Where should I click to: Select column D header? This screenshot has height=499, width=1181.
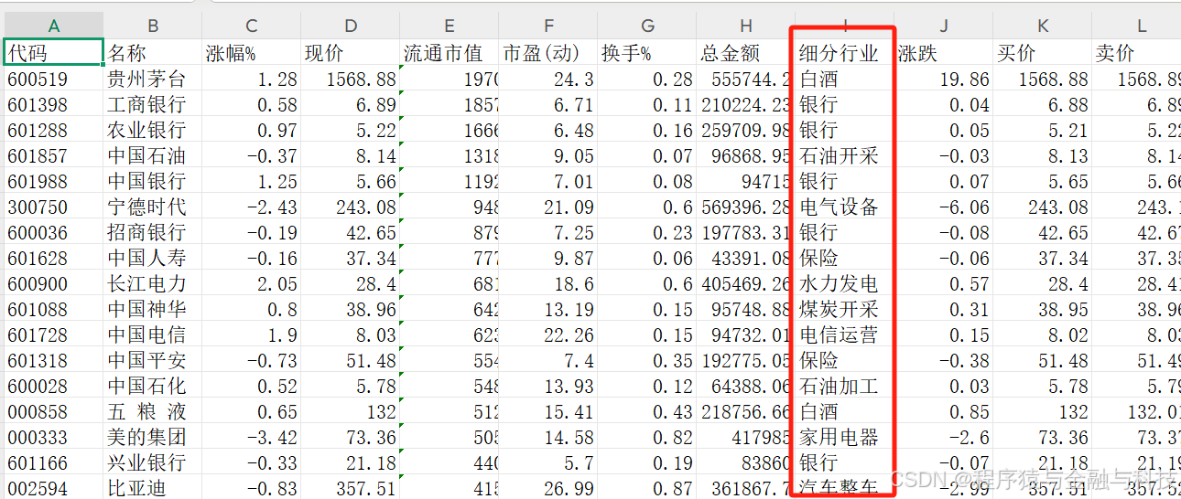[351, 26]
